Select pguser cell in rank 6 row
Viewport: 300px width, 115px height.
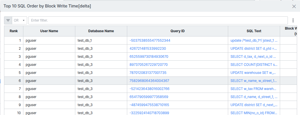49,81
